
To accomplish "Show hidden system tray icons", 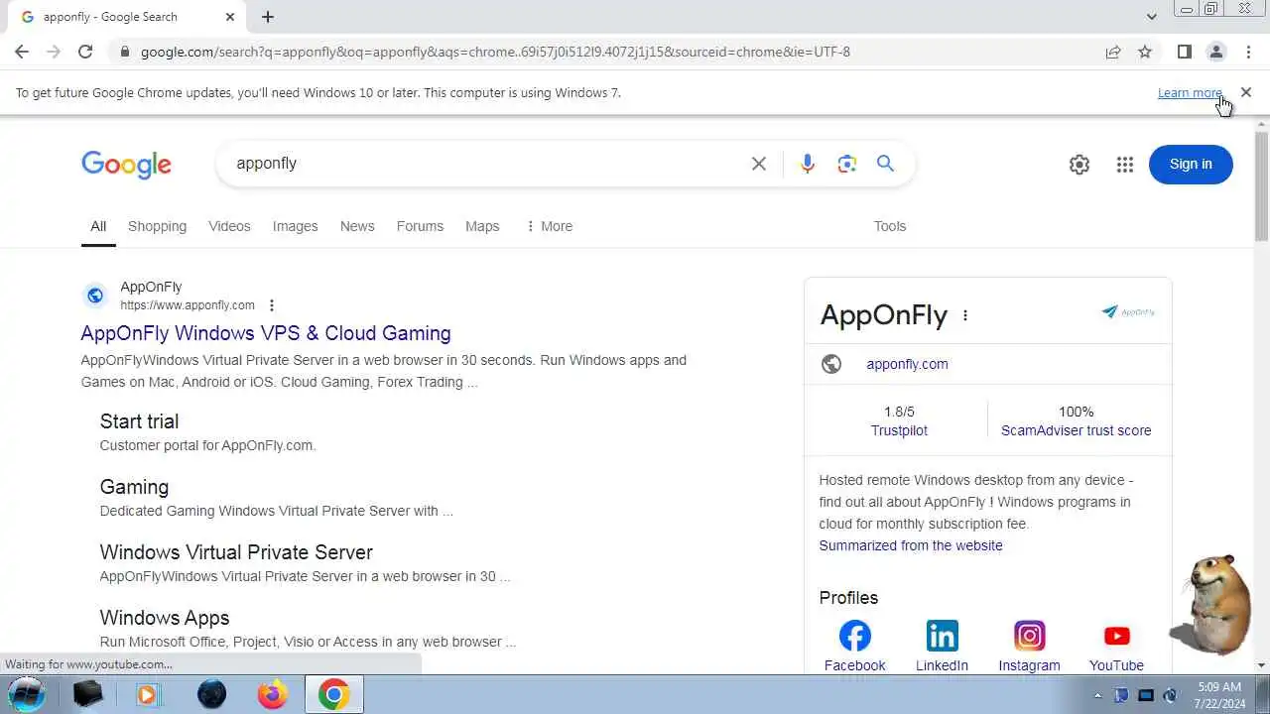I will [1097, 695].
